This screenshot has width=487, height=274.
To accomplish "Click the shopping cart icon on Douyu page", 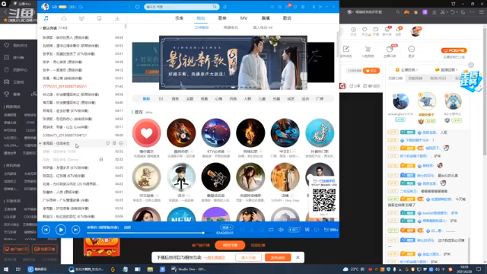I will (x=368, y=49).
